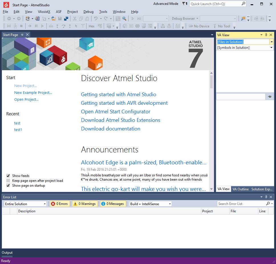Screen dimensions: 276x264
Task: Toggle Hex display mode on the debug toolbar
Action: [91, 26]
